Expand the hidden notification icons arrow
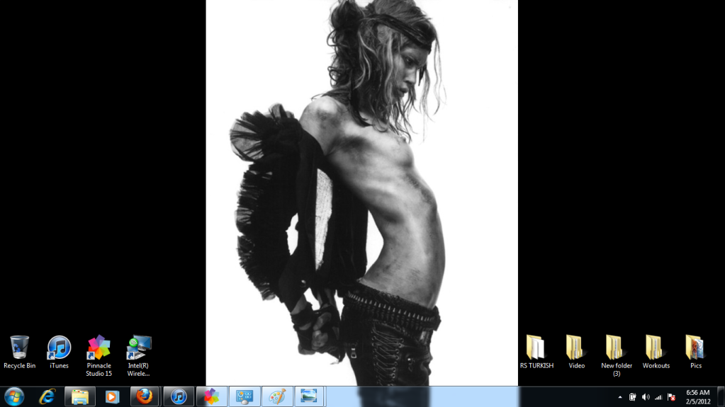This screenshot has height=407, width=725. point(620,397)
